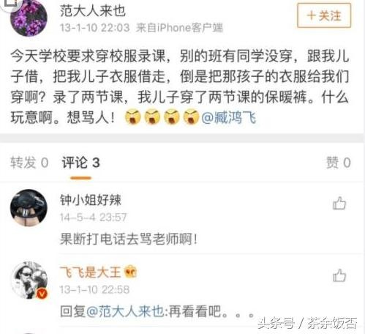Tap the emoji badge beside 飞飞是大王

[x=130, y=272]
